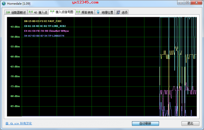The image size is (204, 130).
Task: Open the th_sjy 补充汉化 link
Action: pyautogui.click(x=19, y=124)
